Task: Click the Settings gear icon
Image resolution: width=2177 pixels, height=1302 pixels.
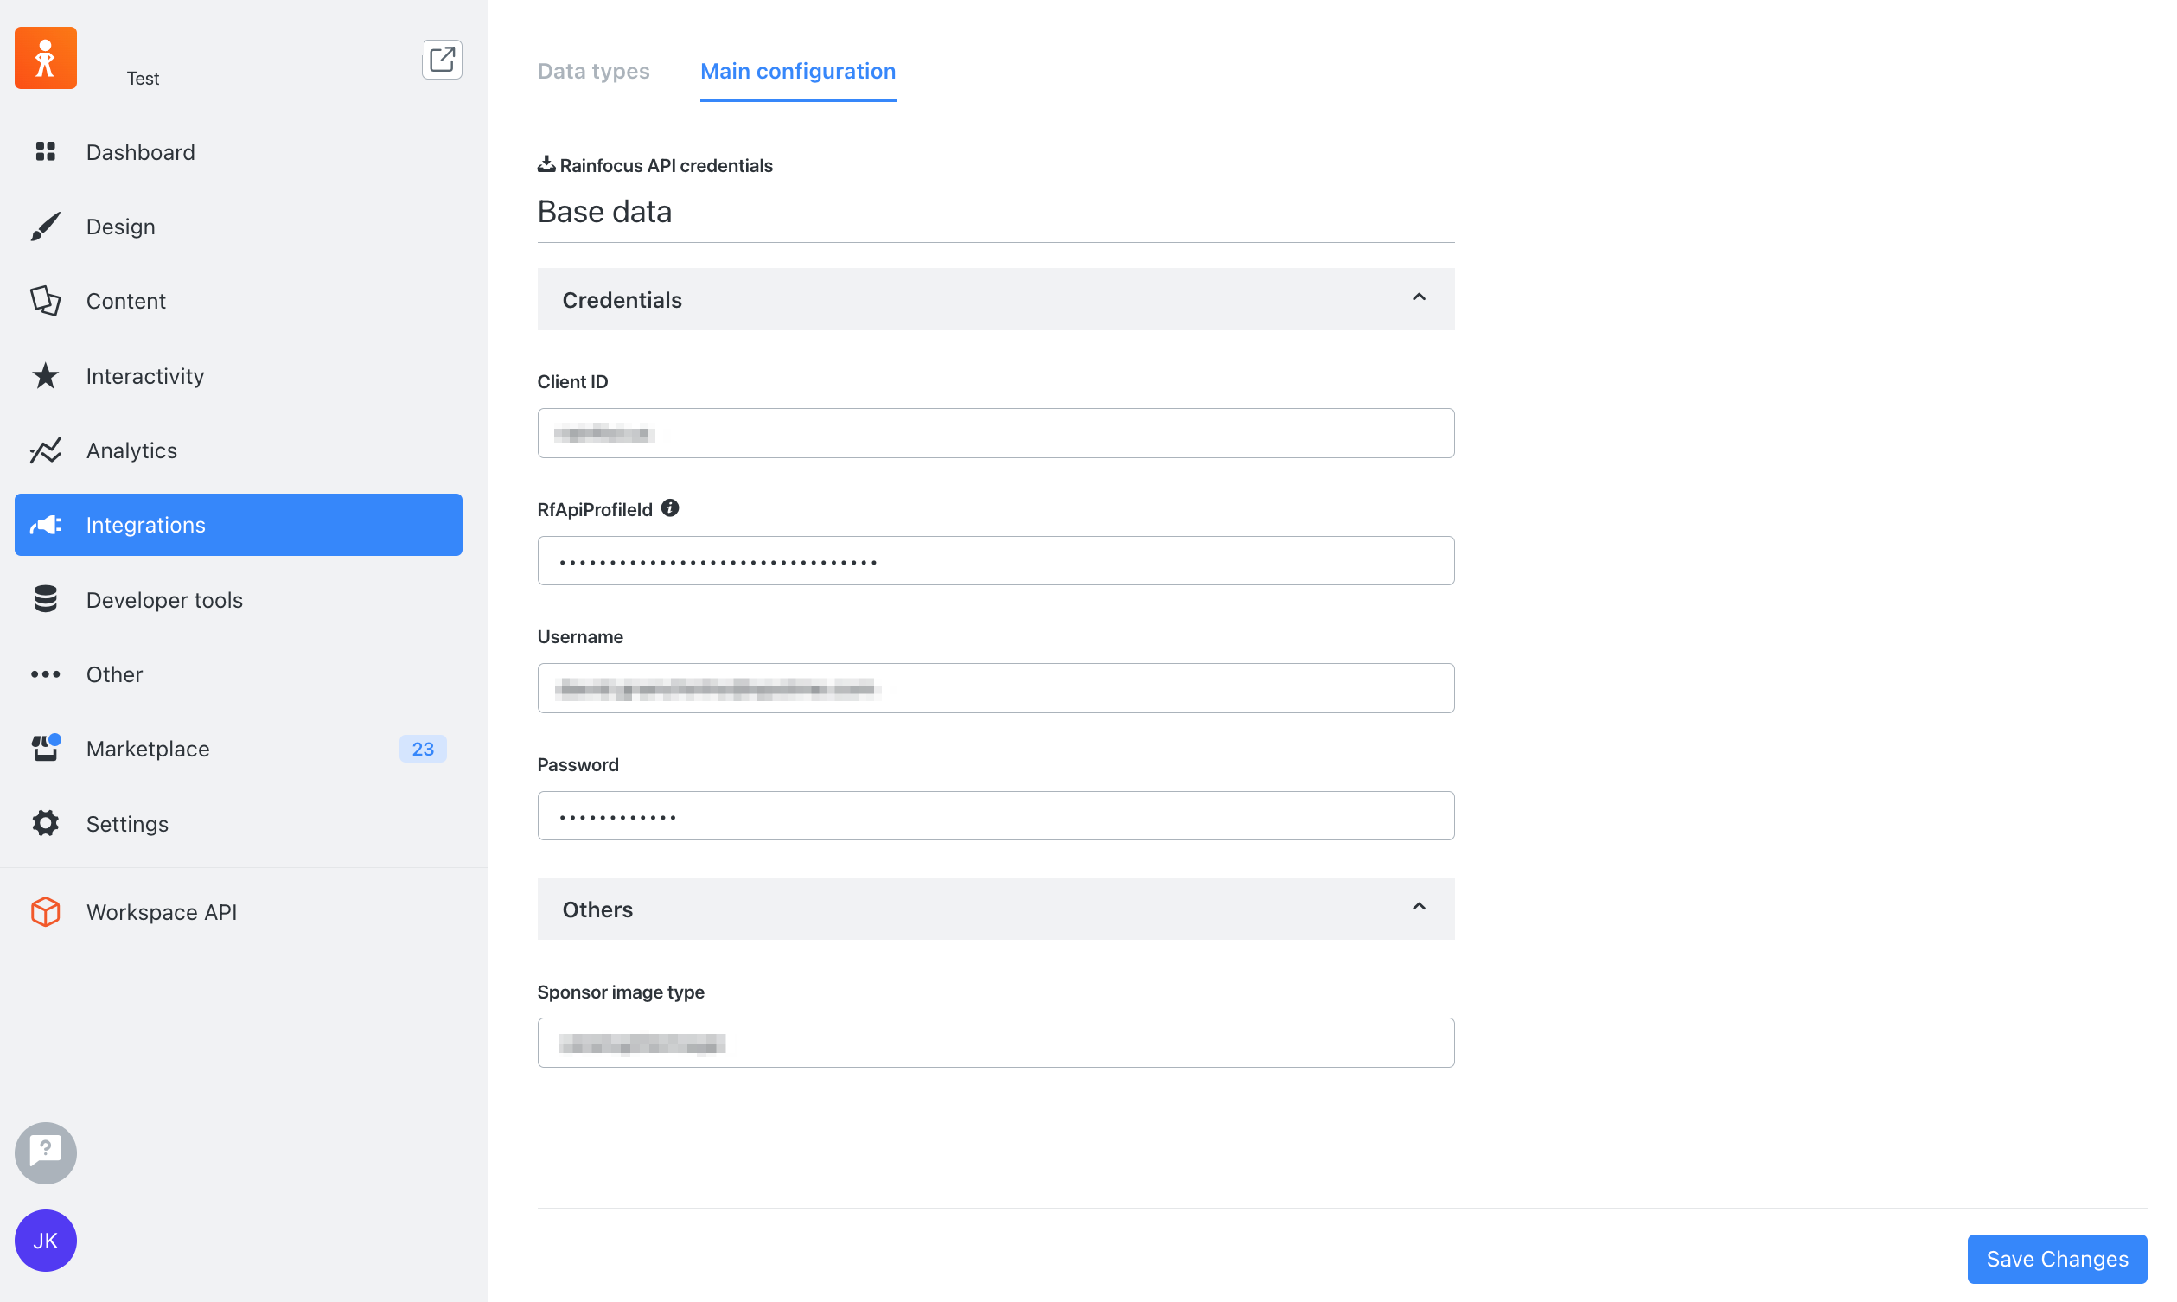Action: coord(46,823)
